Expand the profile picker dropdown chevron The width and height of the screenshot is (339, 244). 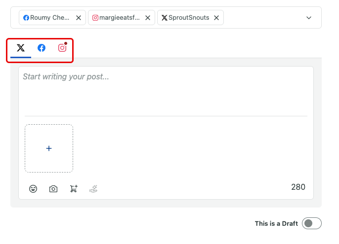click(x=309, y=18)
